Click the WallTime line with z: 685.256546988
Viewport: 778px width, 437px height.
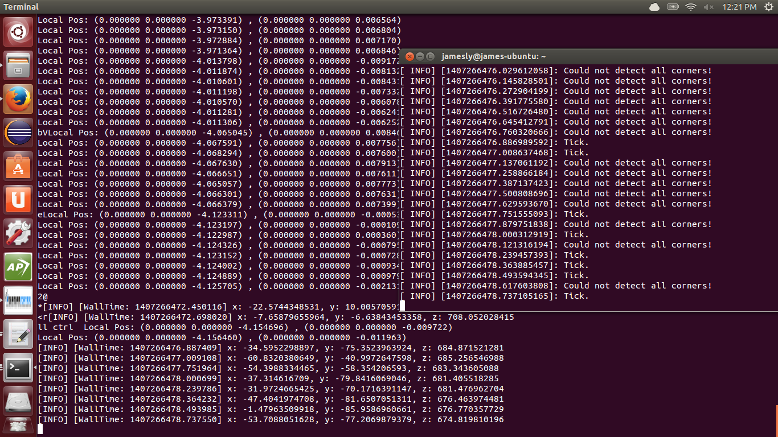coord(271,357)
